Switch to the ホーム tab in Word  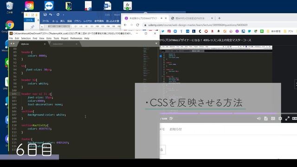55,21
